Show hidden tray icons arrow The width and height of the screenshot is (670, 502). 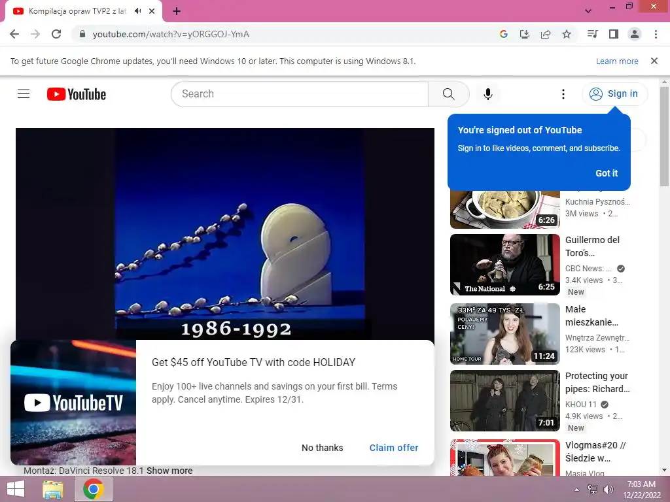tap(576, 489)
